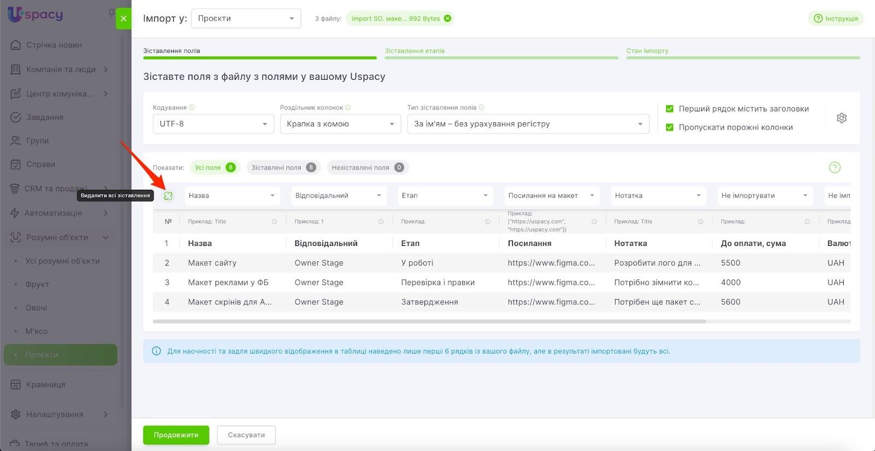Click the Скасувати button
The image size is (875, 451).
point(246,435)
